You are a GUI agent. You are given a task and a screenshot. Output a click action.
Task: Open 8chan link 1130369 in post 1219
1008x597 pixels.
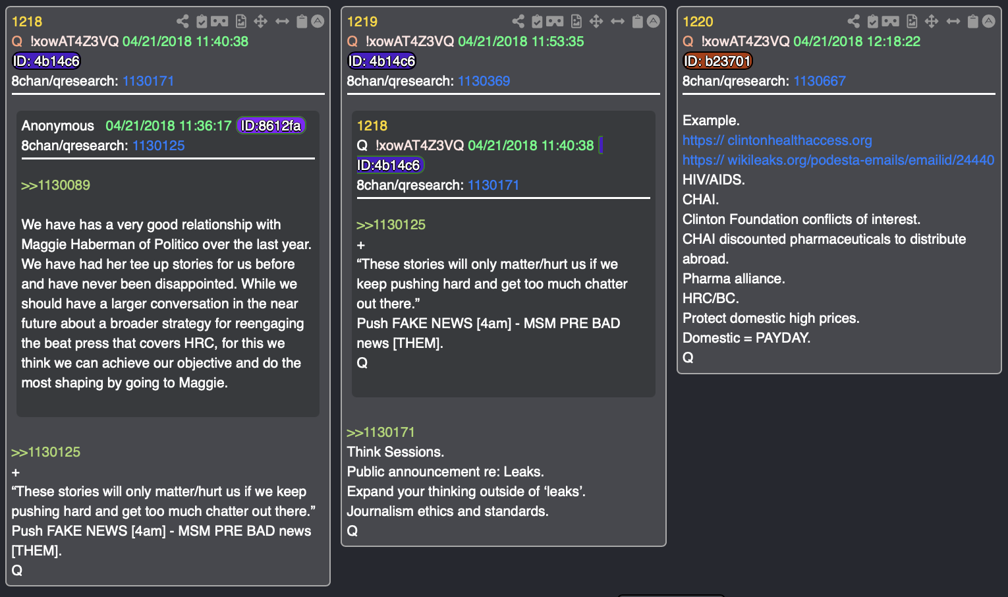click(x=484, y=81)
